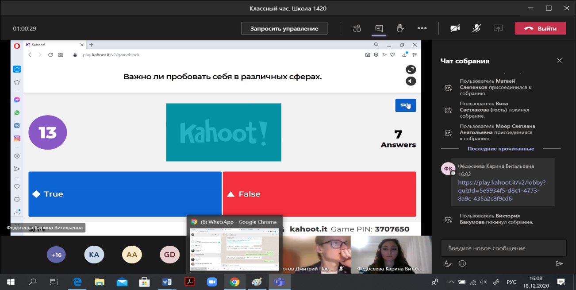Open Opera sidebar home icon
Screen dimensions: 576x290
17,69
